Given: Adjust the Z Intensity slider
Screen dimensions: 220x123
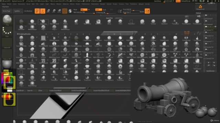Looking at the screenshot, I should 106,13.
